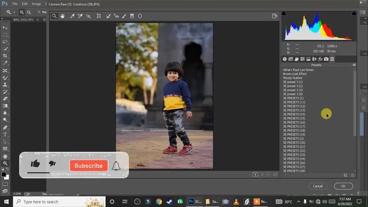368x207 pixels.
Task: Open the Edit menu
Action: [x=25, y=4]
